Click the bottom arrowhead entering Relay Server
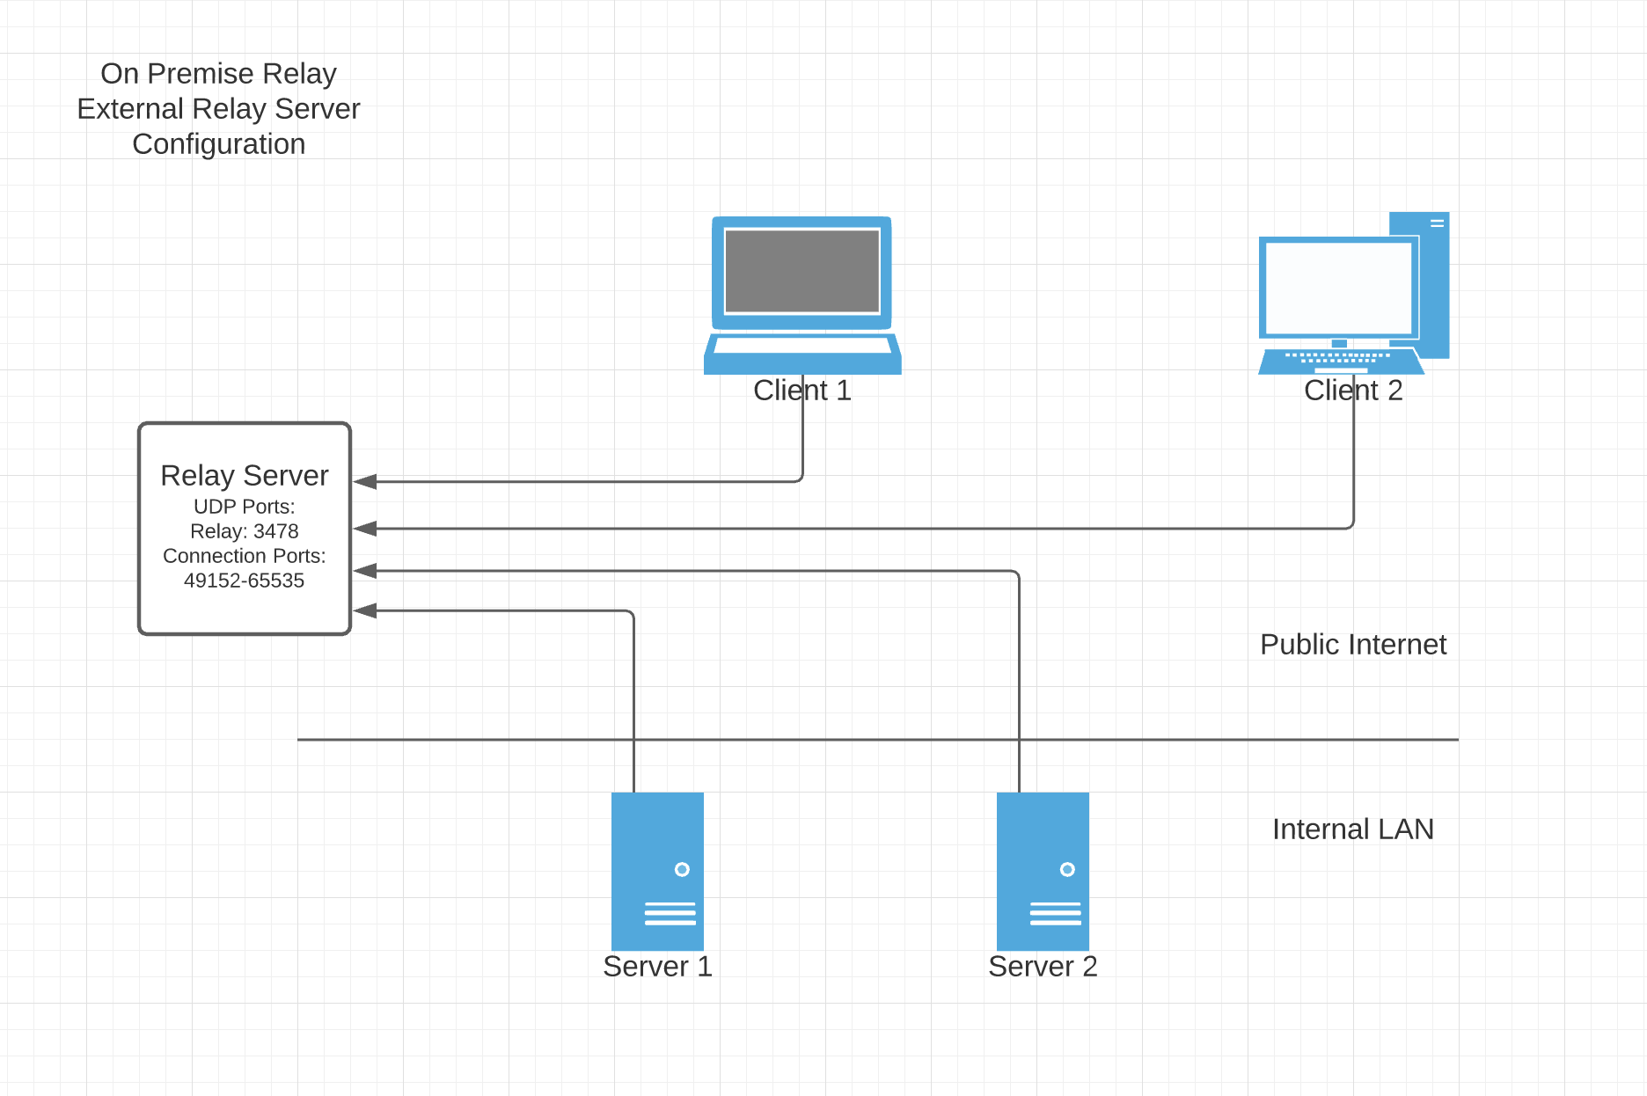 click(x=365, y=610)
